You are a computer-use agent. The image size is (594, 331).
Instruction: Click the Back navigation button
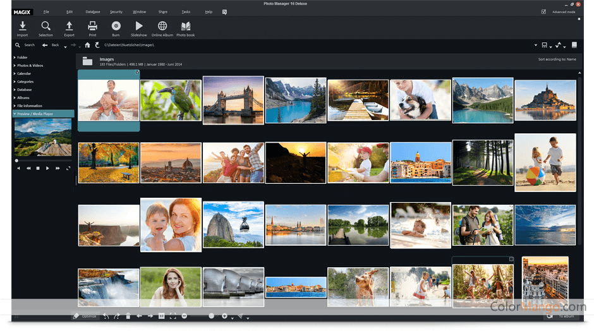click(x=50, y=45)
